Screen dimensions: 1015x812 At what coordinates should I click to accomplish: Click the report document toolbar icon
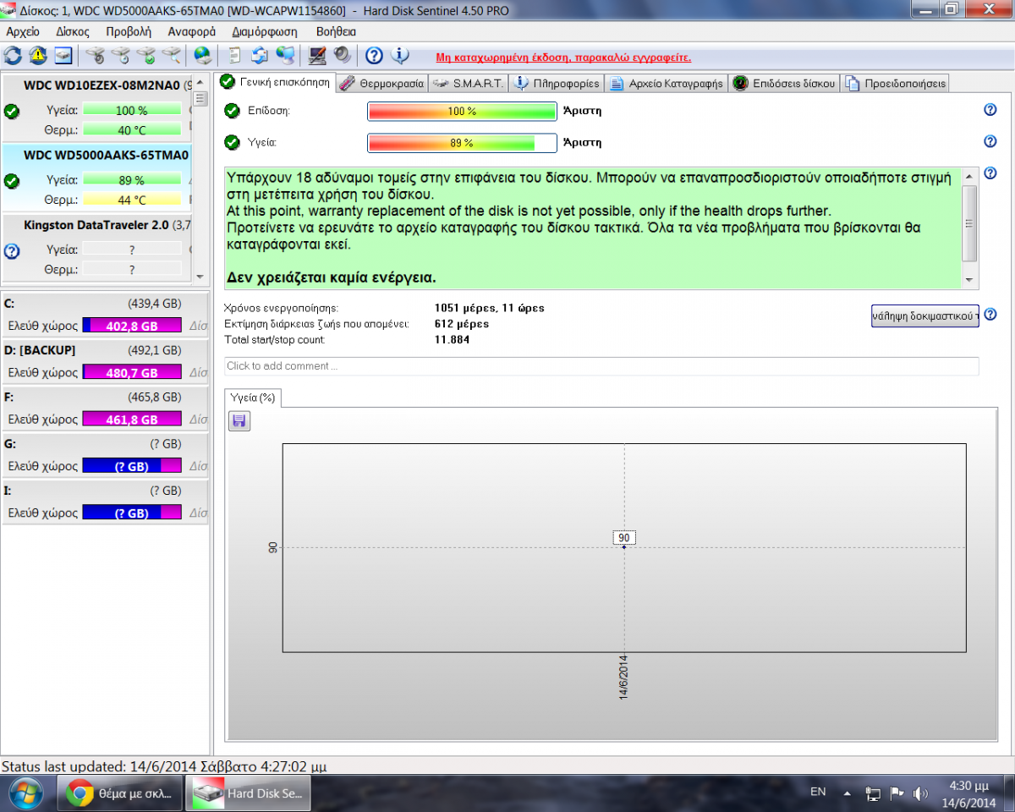[235, 56]
